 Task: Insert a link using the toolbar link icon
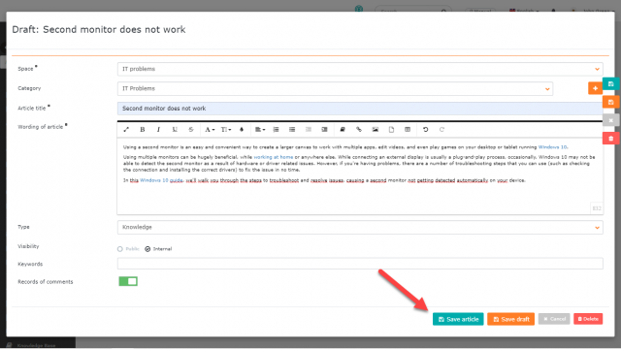click(359, 129)
